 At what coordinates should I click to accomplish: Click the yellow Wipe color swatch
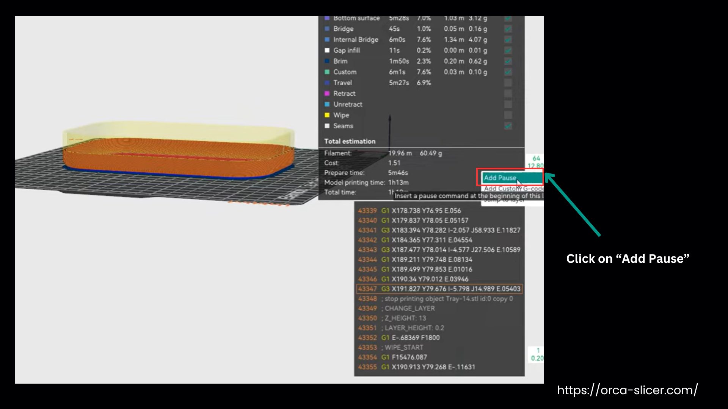click(x=327, y=115)
